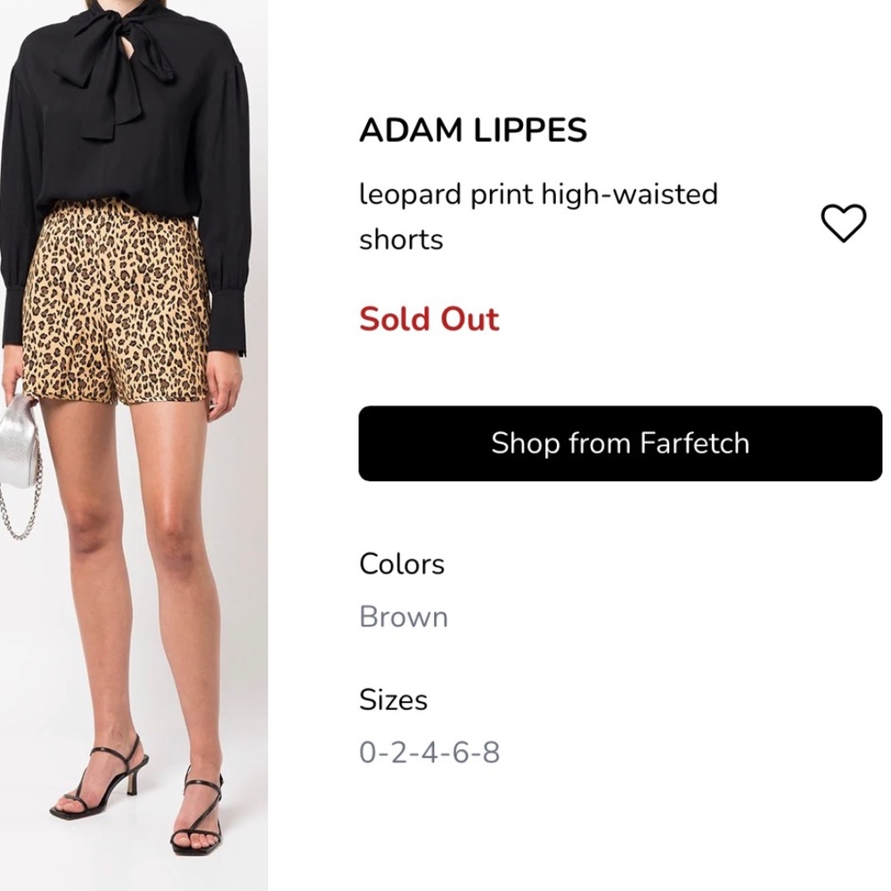Screen dimensions: 891x891
Task: Click the leopard shorts in the photo
Action: pos(125,312)
